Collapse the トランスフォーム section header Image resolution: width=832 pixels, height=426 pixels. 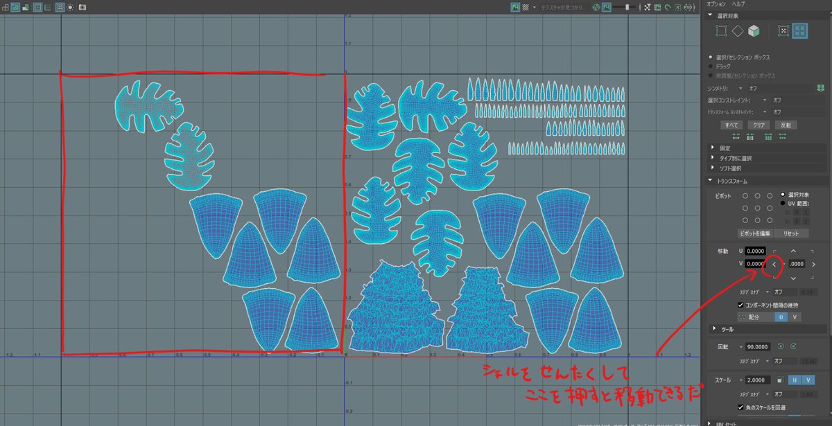tap(767, 181)
